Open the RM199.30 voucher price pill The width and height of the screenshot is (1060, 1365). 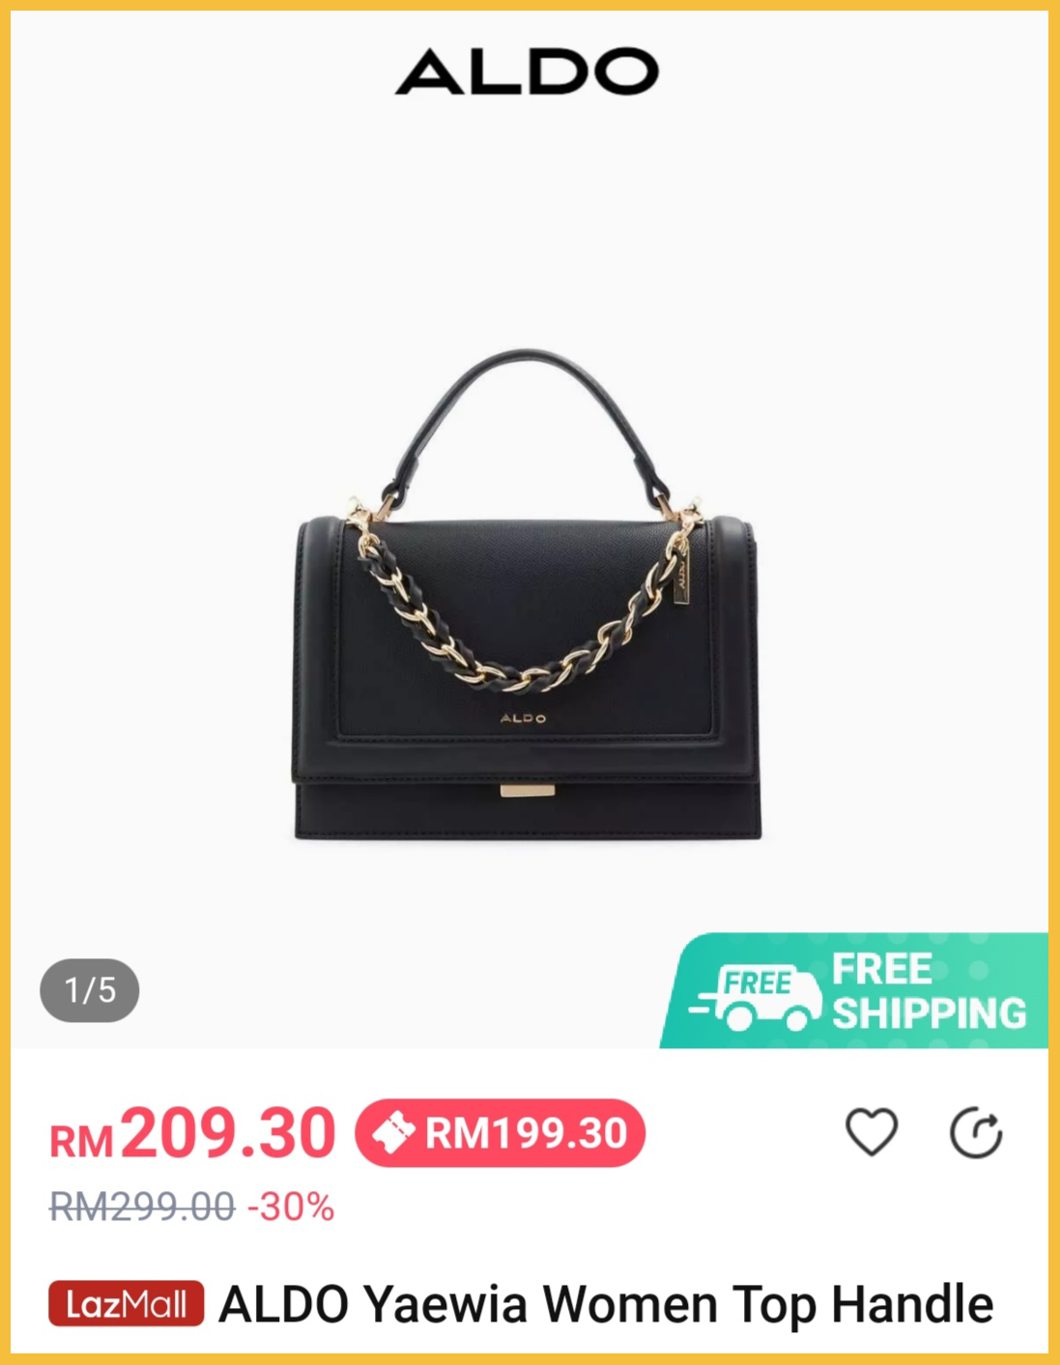point(500,1133)
